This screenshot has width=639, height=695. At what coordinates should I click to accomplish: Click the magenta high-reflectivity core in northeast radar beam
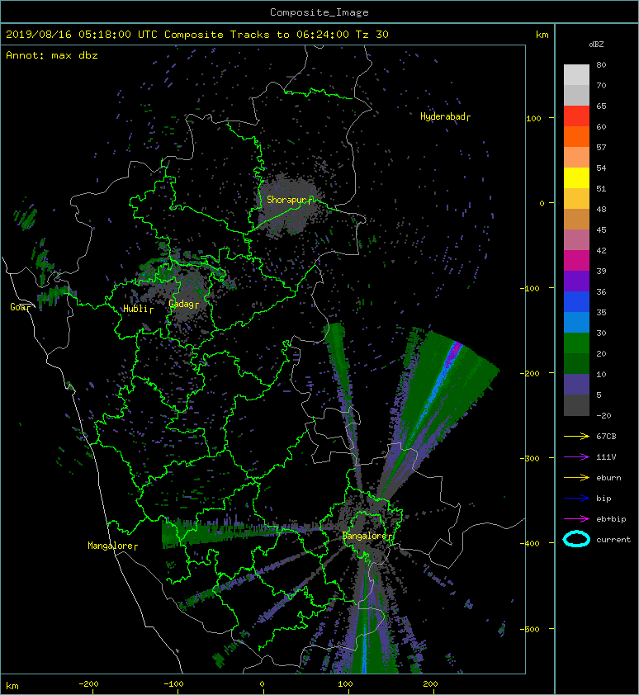tap(455, 351)
